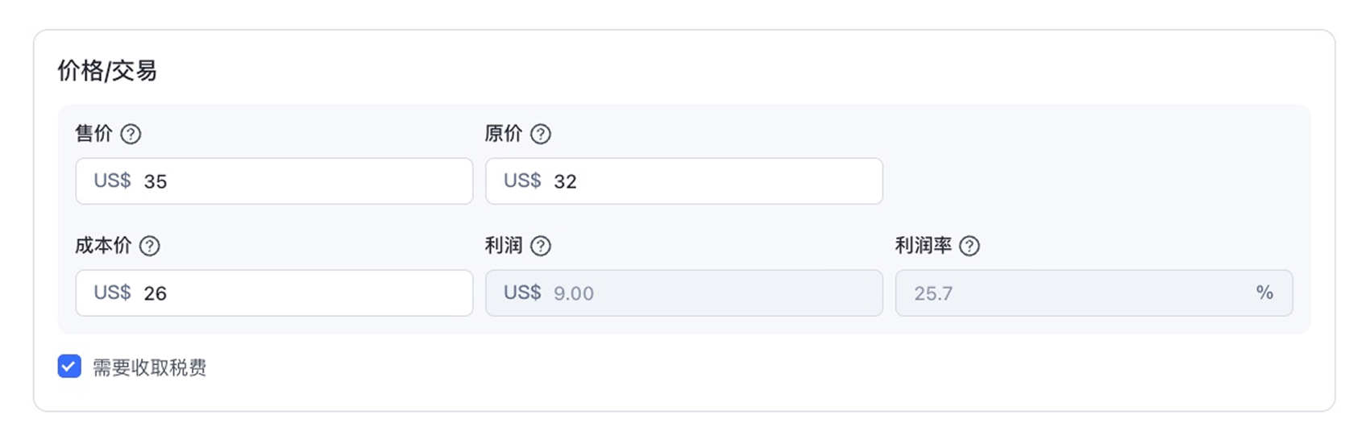Click the 原价 field label

tap(504, 134)
